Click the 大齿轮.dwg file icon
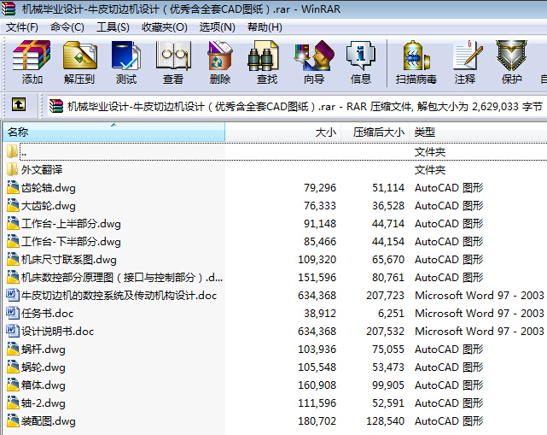Viewport: 547px width, 435px height. click(13, 205)
